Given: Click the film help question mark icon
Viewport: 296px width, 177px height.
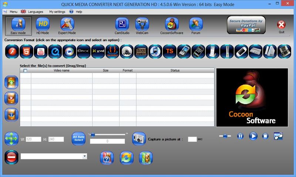Looking at the screenshot, I should [107, 158].
